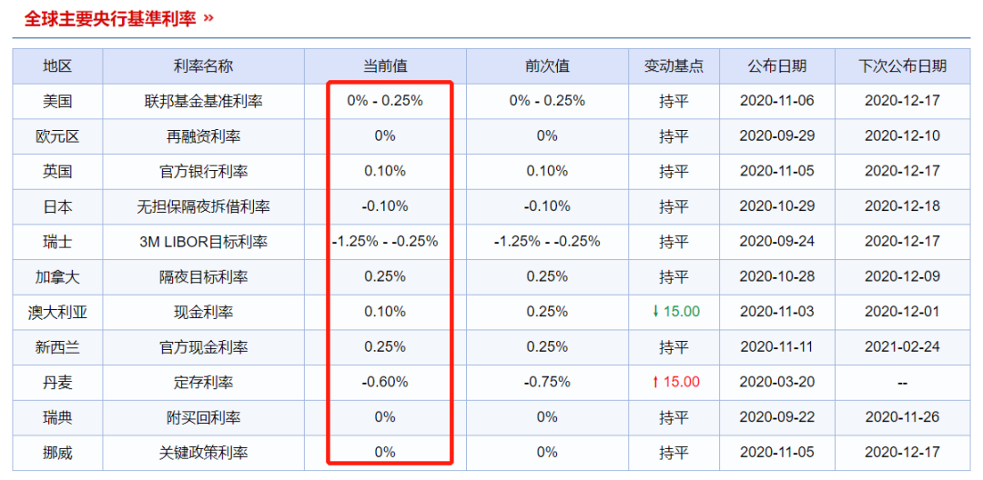Screen dimensions: 983x480
Task: Select the 瑞士 current value -1.25% - -0.25%
Action: 385,242
